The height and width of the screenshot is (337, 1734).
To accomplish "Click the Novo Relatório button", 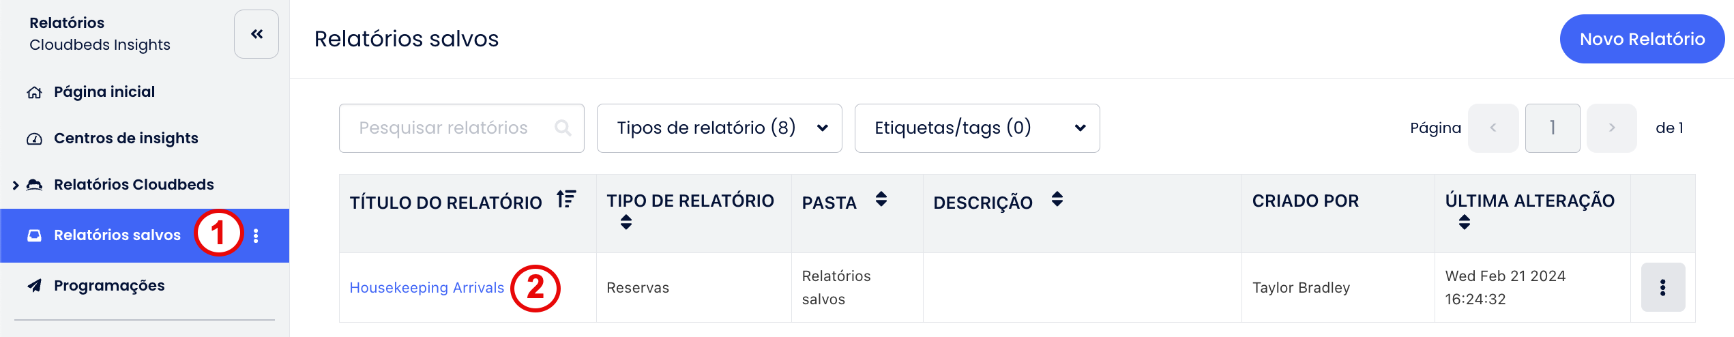I will pyautogui.click(x=1642, y=39).
